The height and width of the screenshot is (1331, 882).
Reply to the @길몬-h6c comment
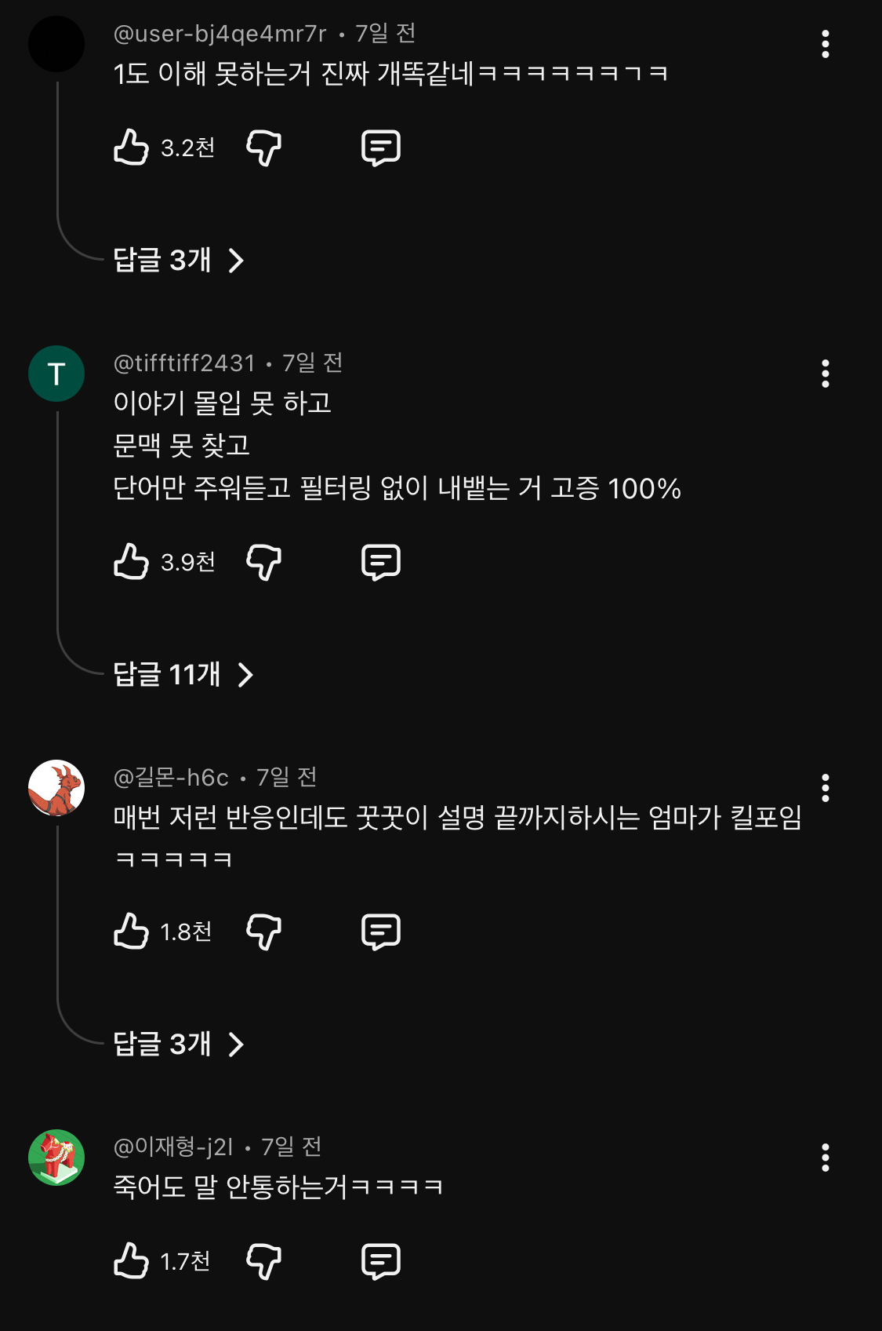tap(380, 932)
